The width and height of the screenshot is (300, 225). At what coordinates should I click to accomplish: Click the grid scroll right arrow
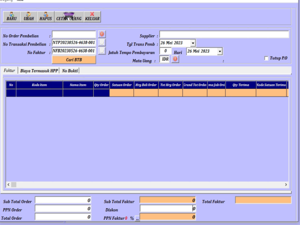tap(286, 184)
